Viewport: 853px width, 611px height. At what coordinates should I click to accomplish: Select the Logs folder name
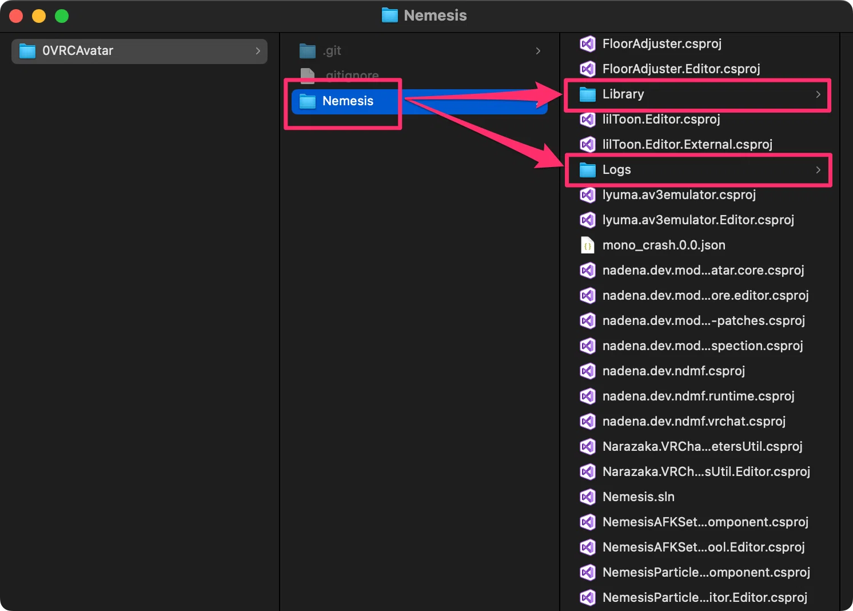tap(617, 169)
